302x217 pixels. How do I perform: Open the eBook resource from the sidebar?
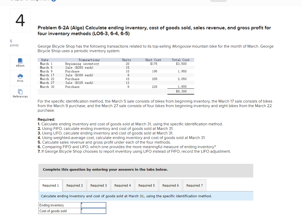point(20,63)
